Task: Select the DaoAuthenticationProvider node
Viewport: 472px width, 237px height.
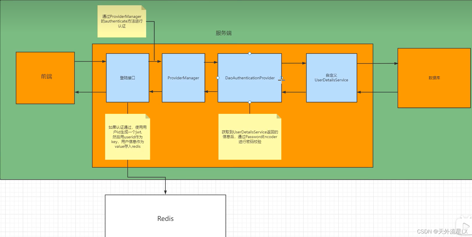Action: pyautogui.click(x=250, y=78)
